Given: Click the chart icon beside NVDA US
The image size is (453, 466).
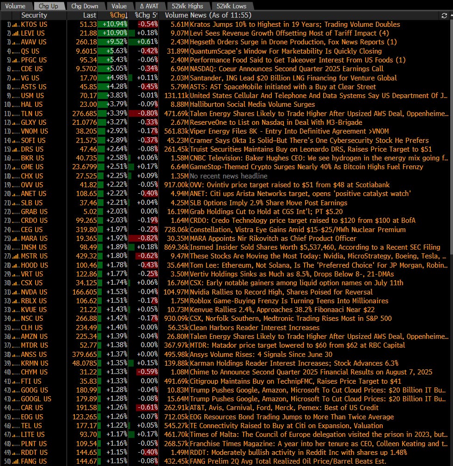Looking at the screenshot, I should [16, 293].
